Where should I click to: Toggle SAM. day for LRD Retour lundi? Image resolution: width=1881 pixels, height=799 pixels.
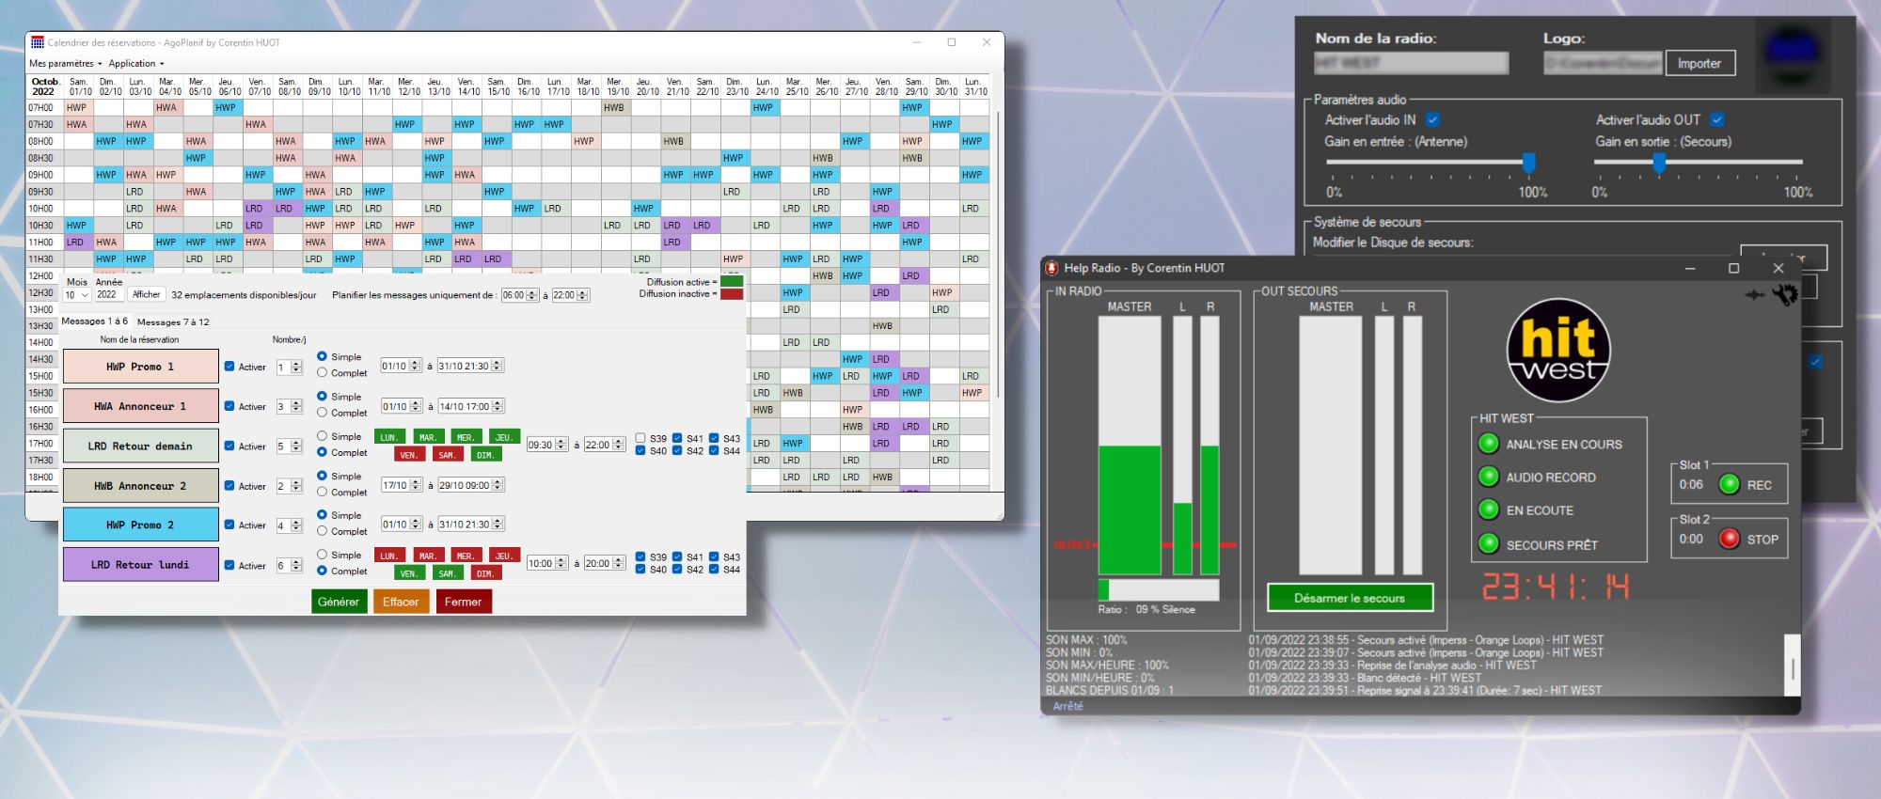[447, 573]
